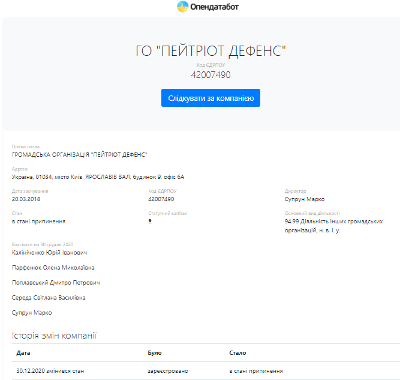
Task: Open owner Калініченко Юрій Іванович
Action: [50, 253]
